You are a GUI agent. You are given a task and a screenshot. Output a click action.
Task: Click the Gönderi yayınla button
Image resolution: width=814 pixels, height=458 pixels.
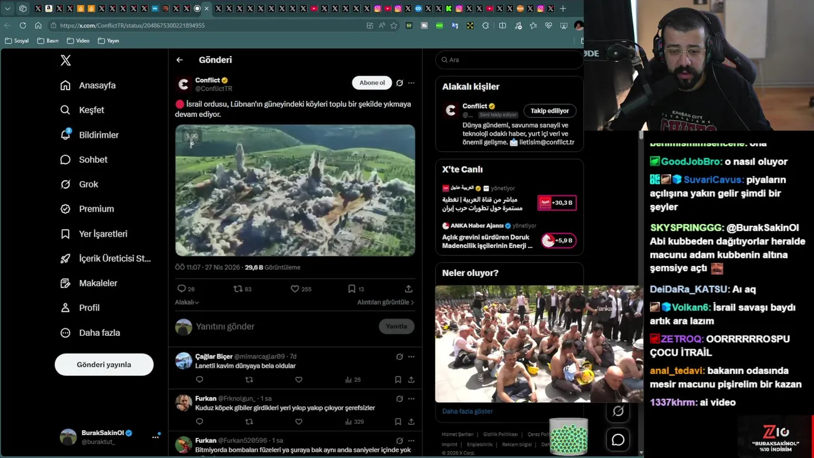tap(104, 364)
